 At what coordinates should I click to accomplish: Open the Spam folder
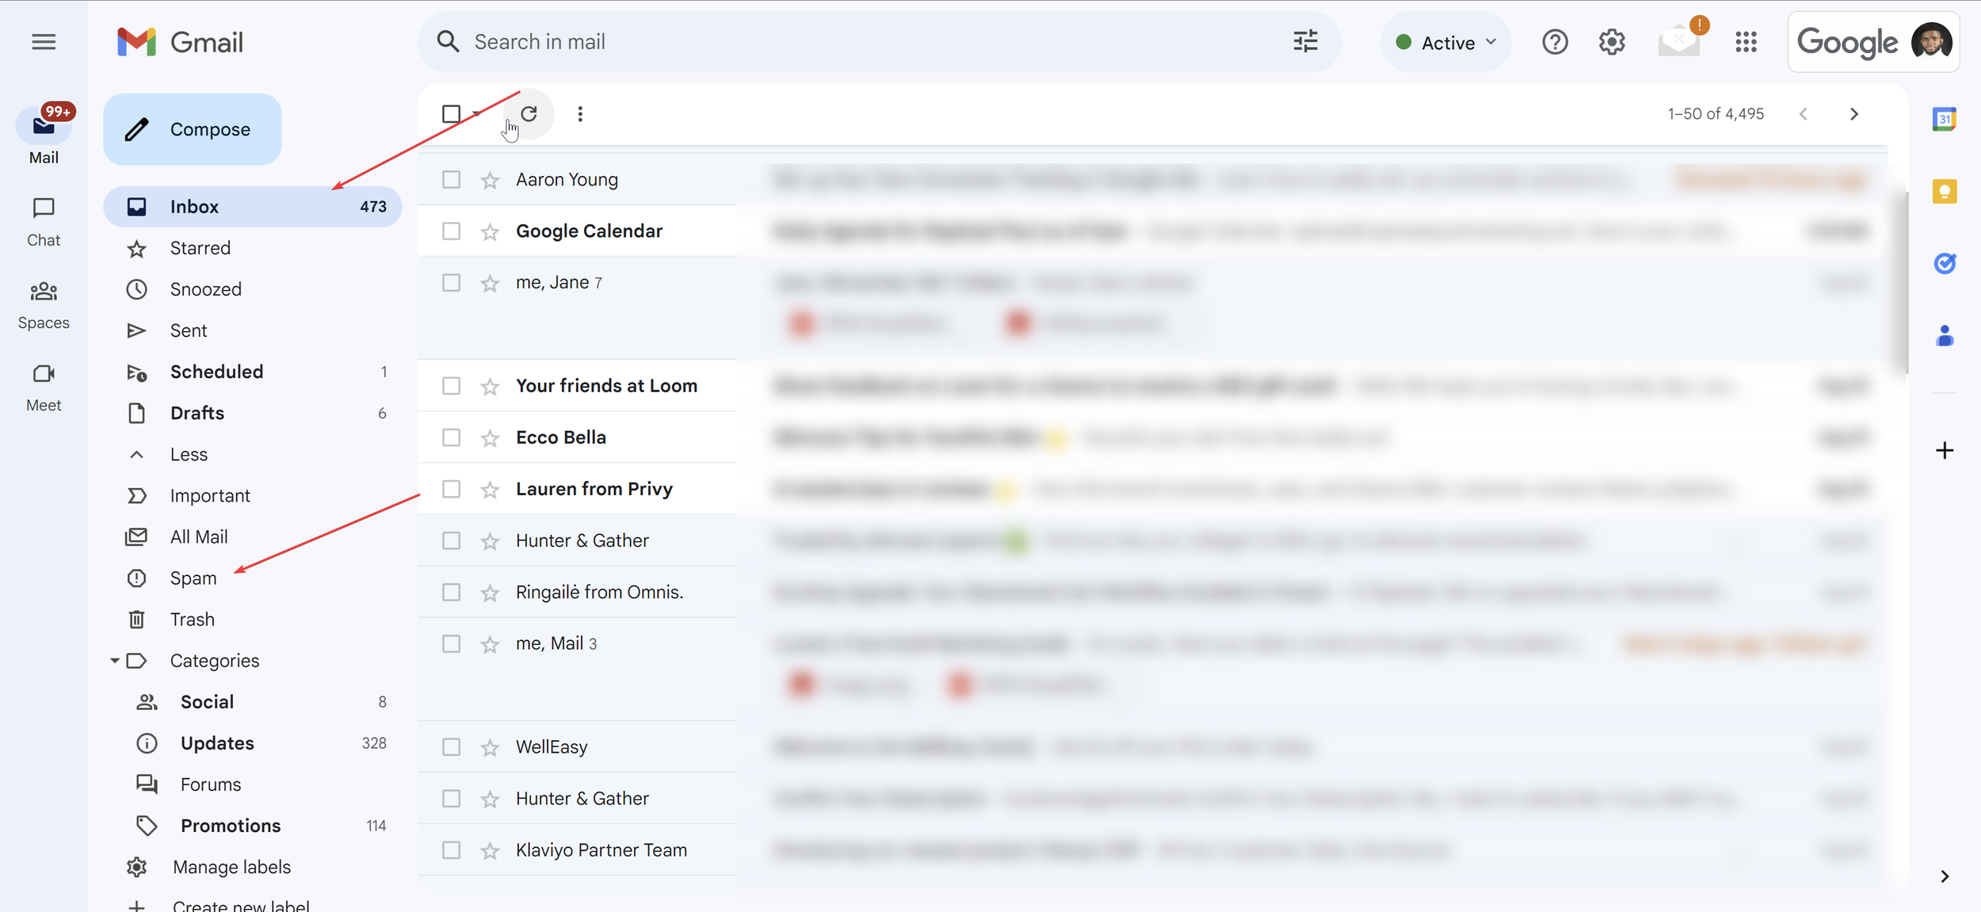click(x=193, y=578)
